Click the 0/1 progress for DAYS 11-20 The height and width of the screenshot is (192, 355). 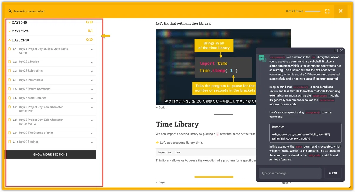click(x=90, y=31)
